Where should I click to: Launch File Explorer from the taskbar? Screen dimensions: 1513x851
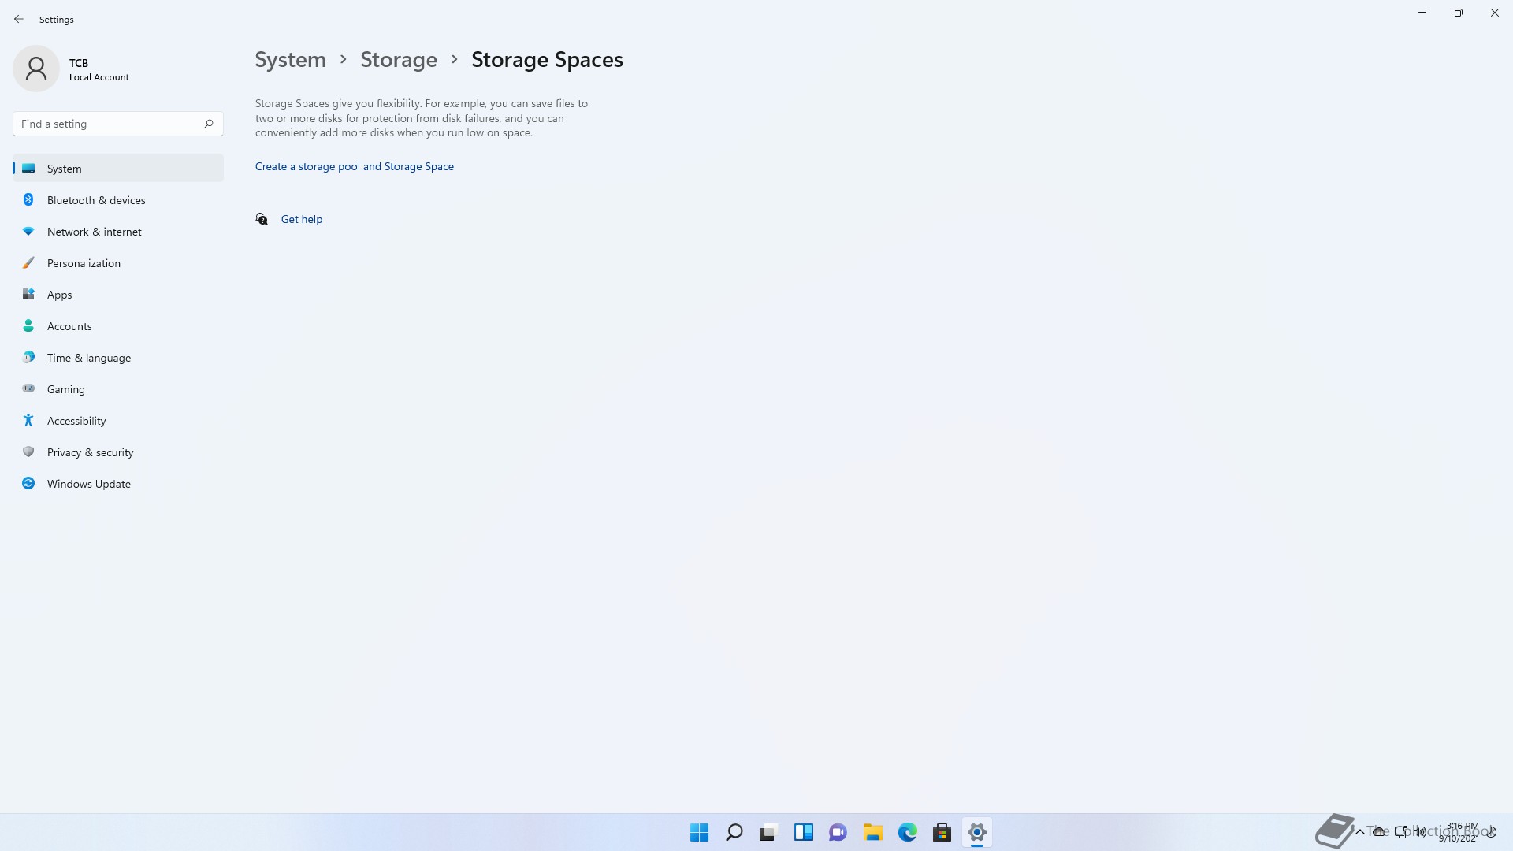coord(872,833)
